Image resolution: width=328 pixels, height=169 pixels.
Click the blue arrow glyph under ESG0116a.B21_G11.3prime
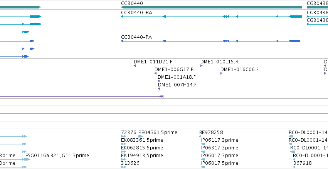[x=27, y=159]
